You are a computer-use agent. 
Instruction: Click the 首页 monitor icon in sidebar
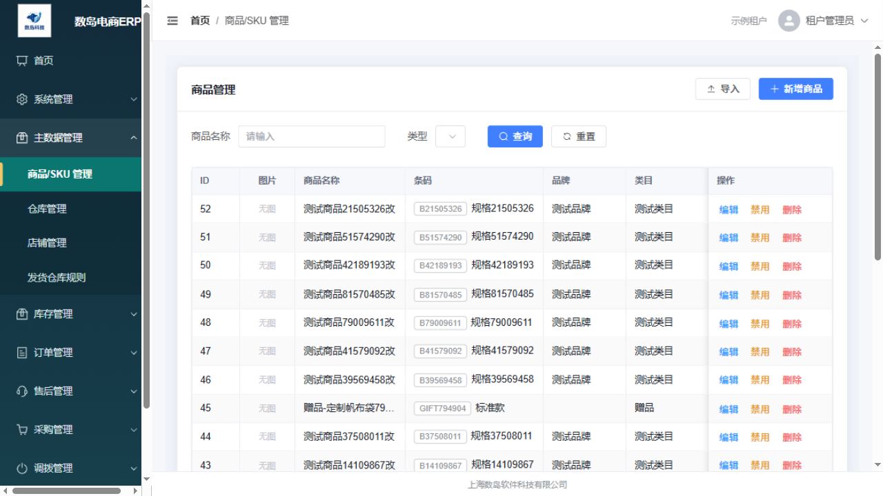click(22, 61)
